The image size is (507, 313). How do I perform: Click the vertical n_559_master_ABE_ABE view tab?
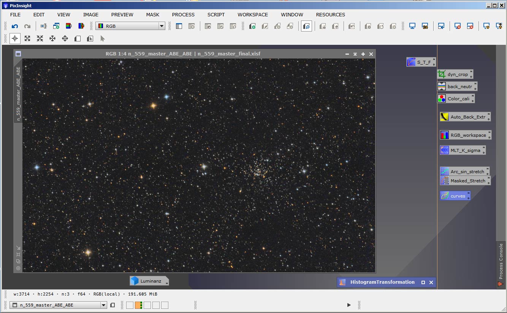click(18, 93)
